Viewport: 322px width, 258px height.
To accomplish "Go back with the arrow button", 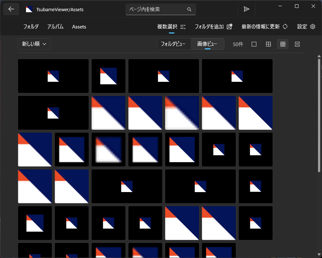I will tap(11, 9).
